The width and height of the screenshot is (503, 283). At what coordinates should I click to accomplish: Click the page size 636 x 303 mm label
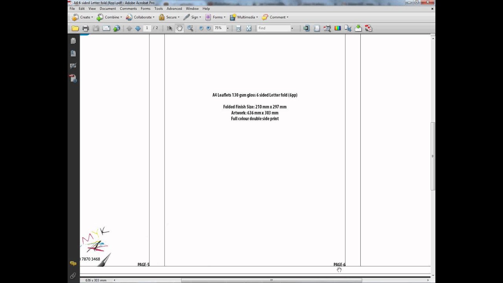click(96, 280)
